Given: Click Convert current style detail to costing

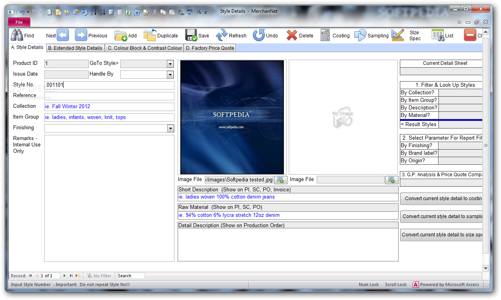Looking at the screenshot, I should tap(441, 198).
